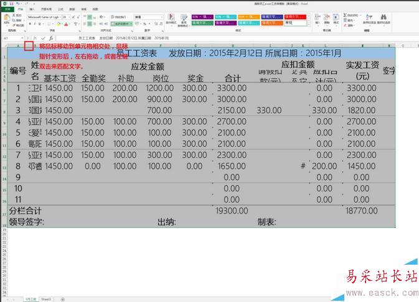Image resolution: width=419 pixels, height=302 pixels.
Task: Click the text orientation icon
Action: [x=101, y=17]
